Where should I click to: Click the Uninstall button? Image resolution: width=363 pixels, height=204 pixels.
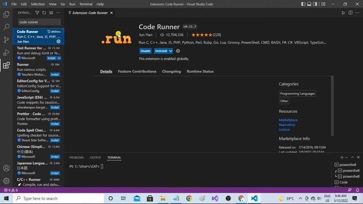pos(161,51)
